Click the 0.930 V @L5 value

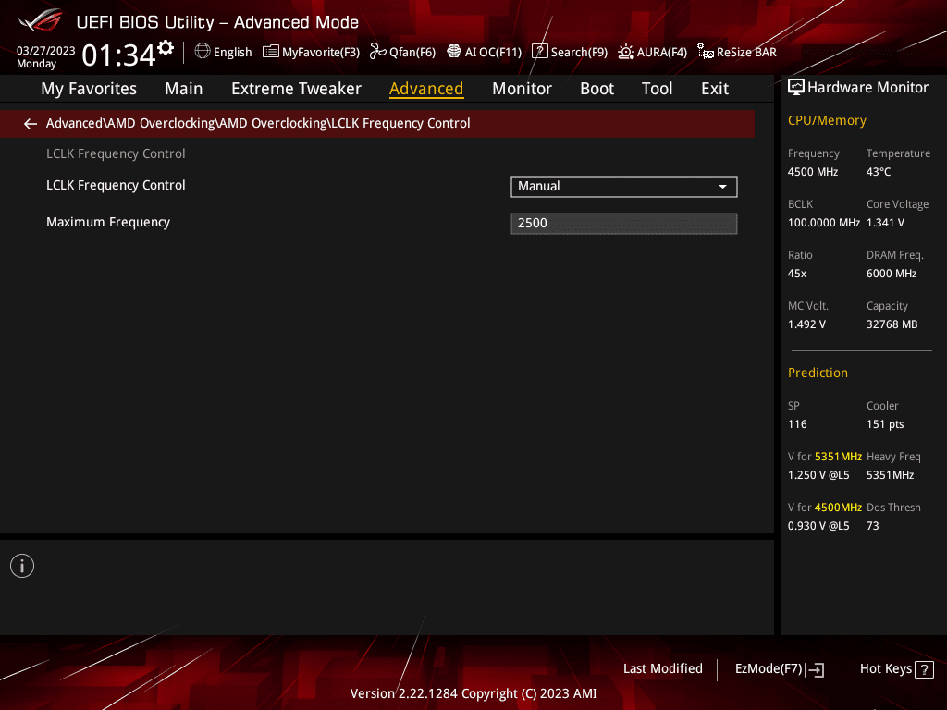(818, 526)
